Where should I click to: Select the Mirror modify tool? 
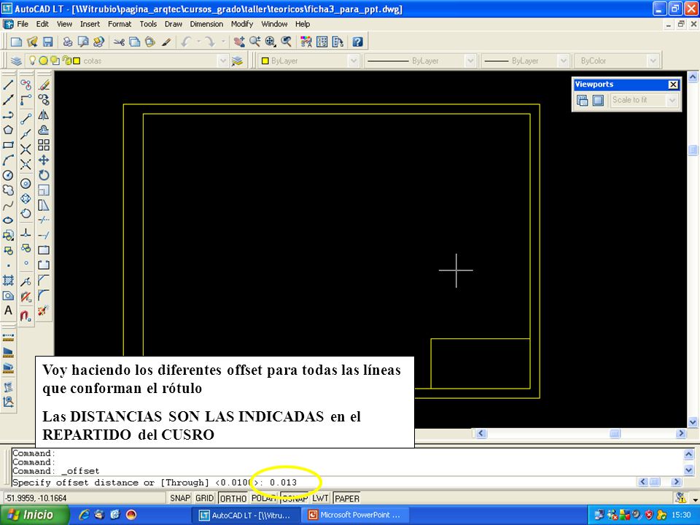tap(44, 114)
